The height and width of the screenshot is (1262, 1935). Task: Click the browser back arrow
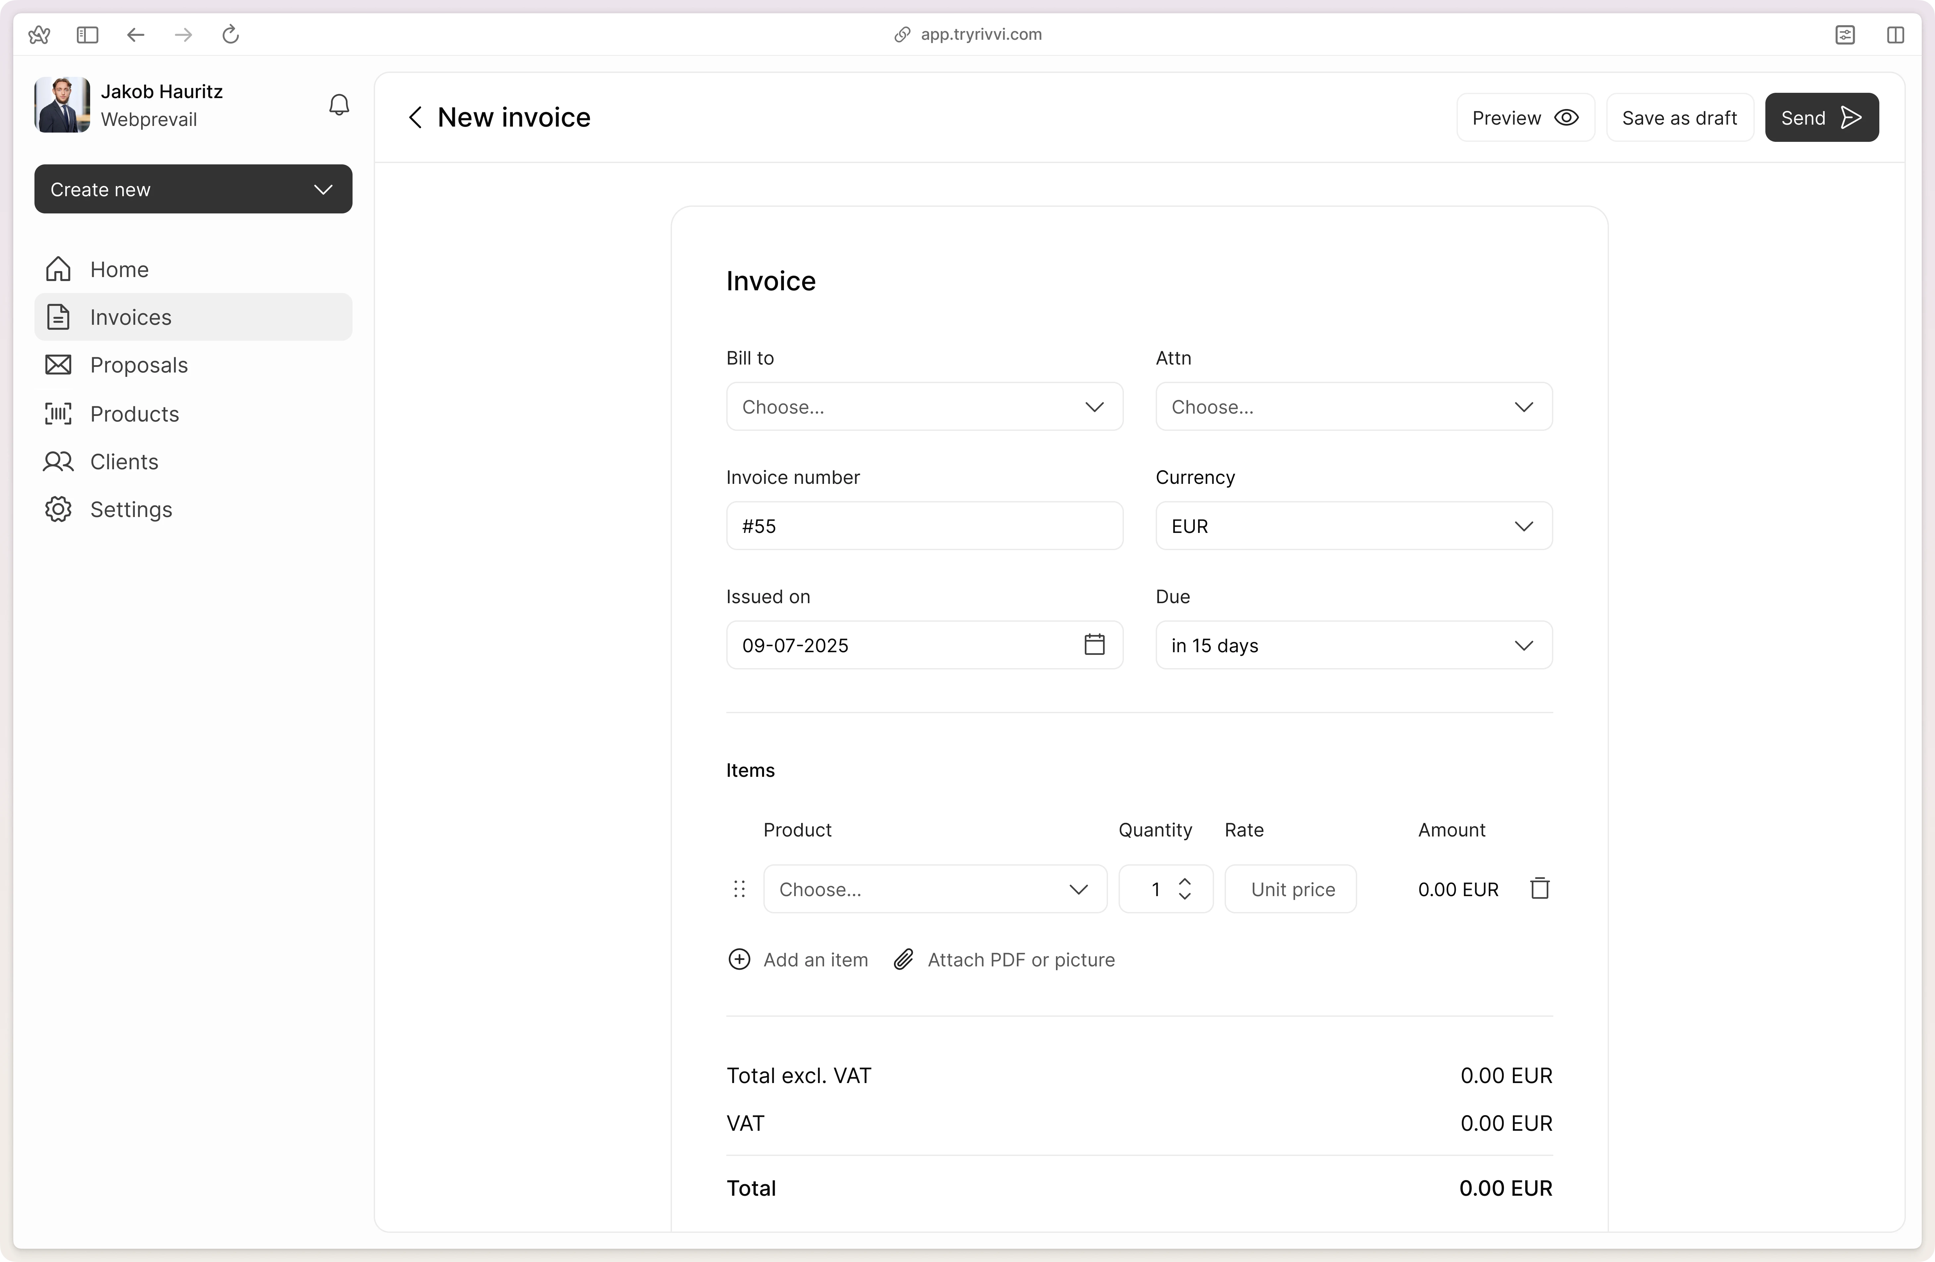tap(136, 35)
